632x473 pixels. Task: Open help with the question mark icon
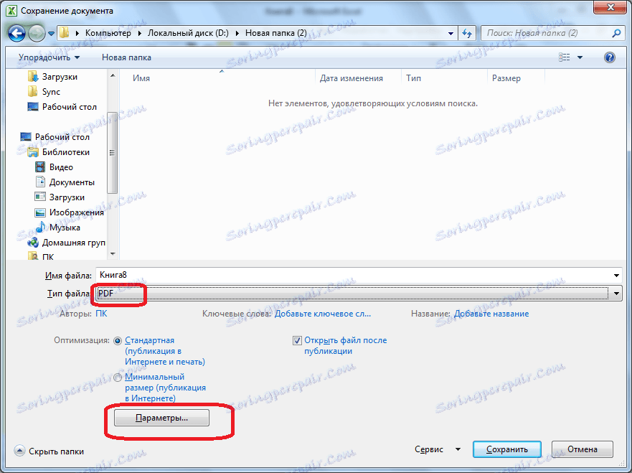point(610,57)
